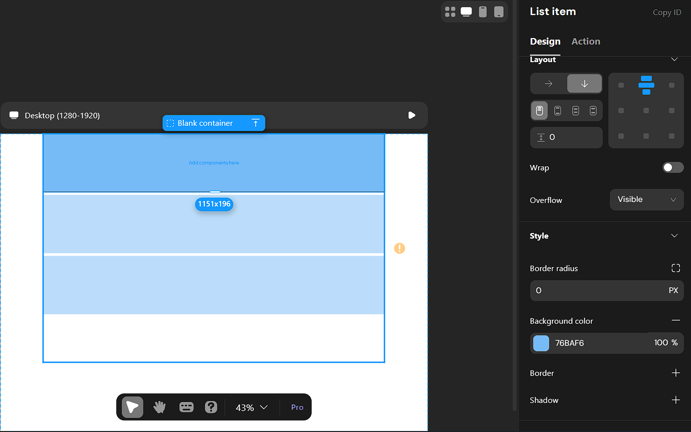Open the 43% zoom level dropdown
Viewport: 691px width, 432px height.
[252, 407]
